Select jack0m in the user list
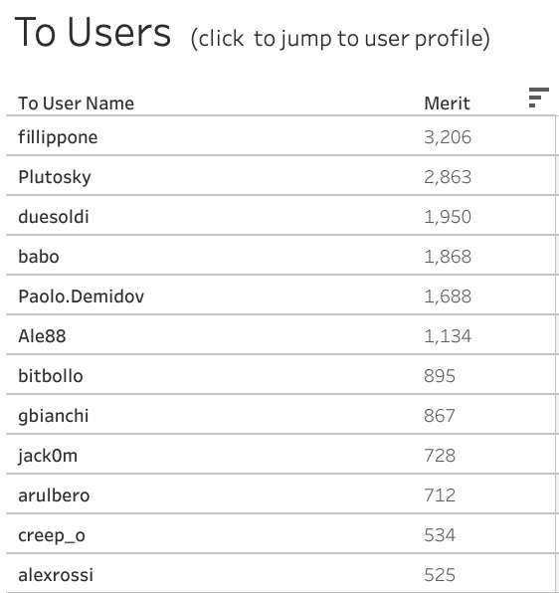 point(48,456)
